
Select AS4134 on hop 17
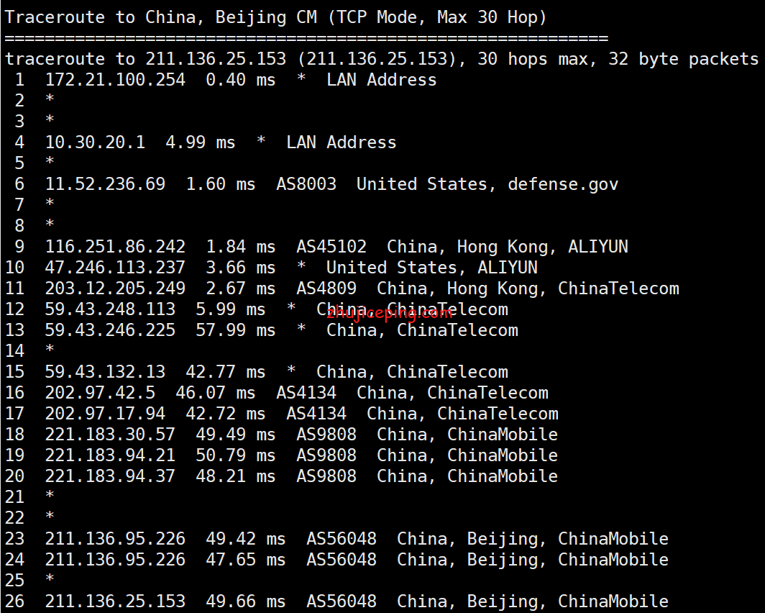coord(316,414)
